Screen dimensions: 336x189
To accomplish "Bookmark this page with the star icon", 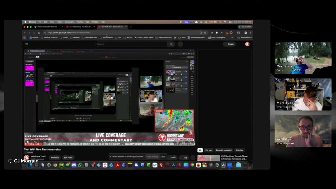I will click(205, 33).
